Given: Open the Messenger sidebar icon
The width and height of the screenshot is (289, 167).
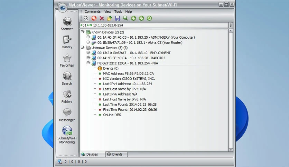Looking at the screenshot, I should [x=67, y=112].
